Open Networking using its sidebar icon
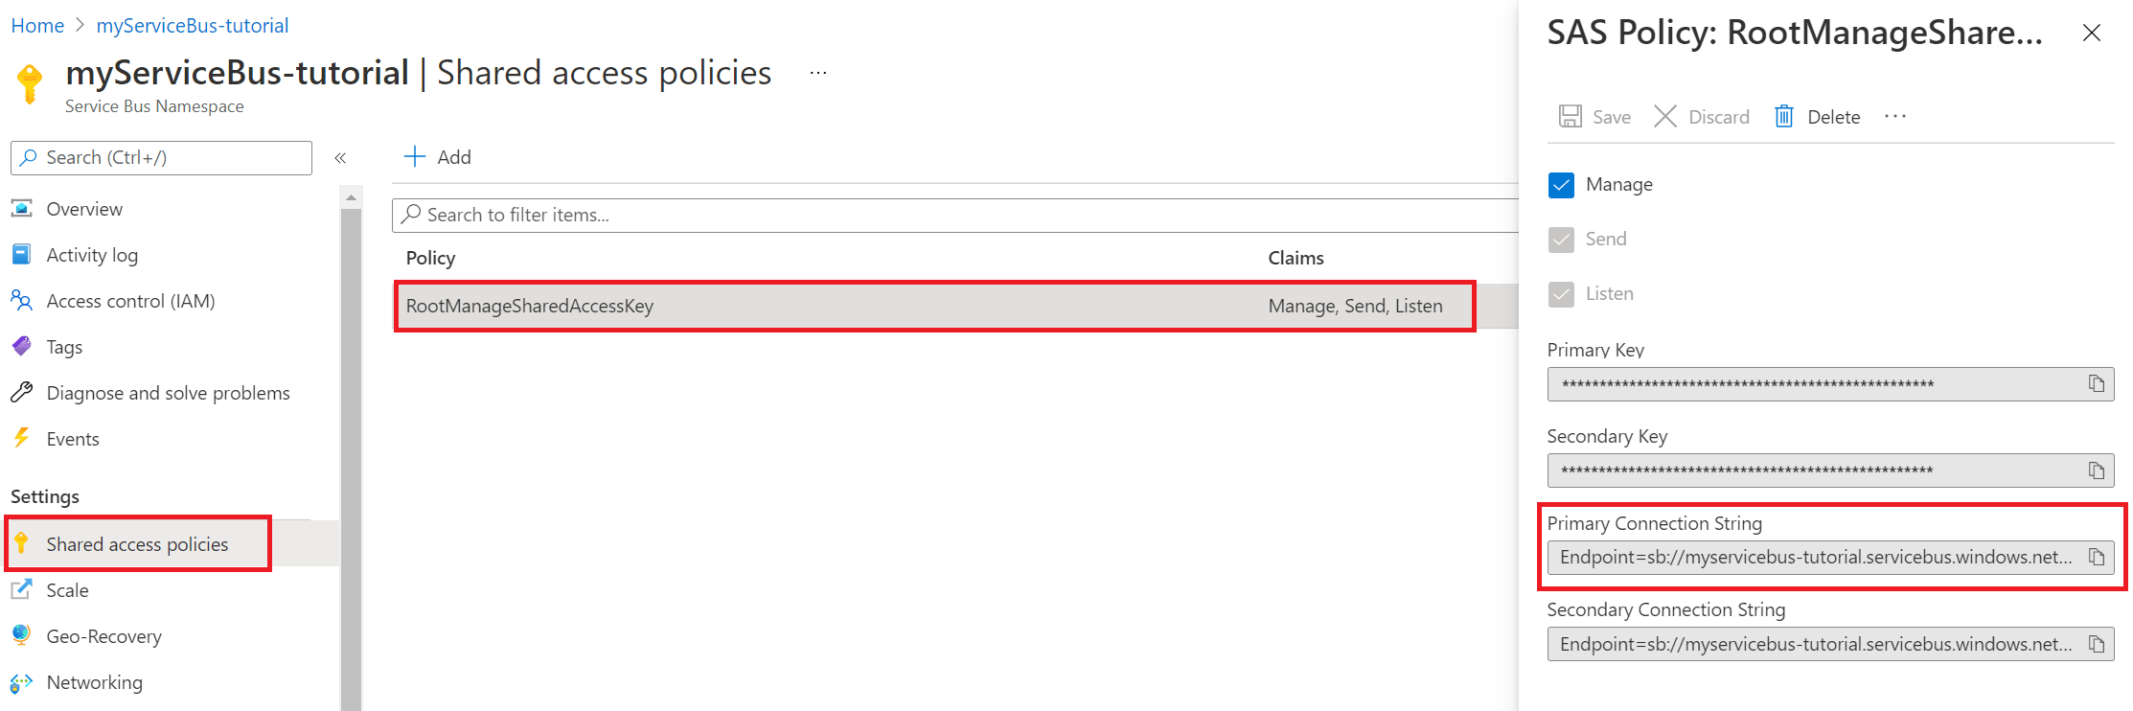Viewport: 2133px width, 711px height. [x=22, y=681]
